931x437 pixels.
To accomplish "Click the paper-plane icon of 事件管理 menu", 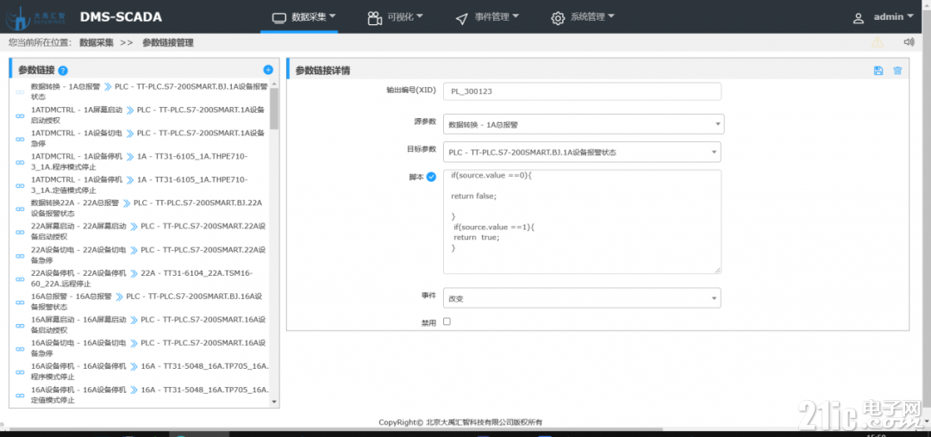I will click(x=462, y=18).
